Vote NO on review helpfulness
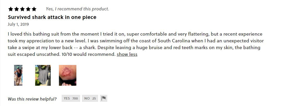 tap(90, 98)
